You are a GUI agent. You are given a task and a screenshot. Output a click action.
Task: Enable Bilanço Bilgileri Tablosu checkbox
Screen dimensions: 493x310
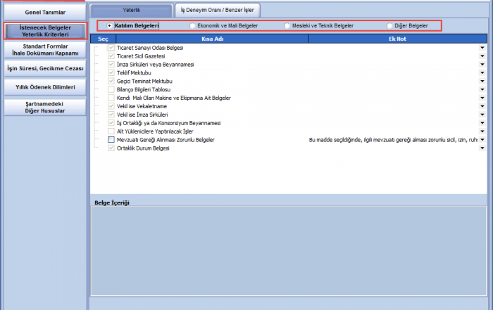(111, 89)
